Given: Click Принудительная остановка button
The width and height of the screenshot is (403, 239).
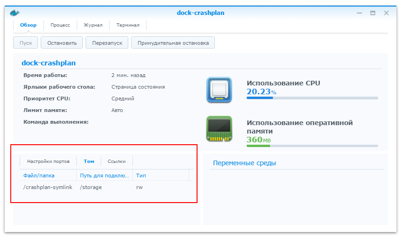Looking at the screenshot, I should [173, 42].
